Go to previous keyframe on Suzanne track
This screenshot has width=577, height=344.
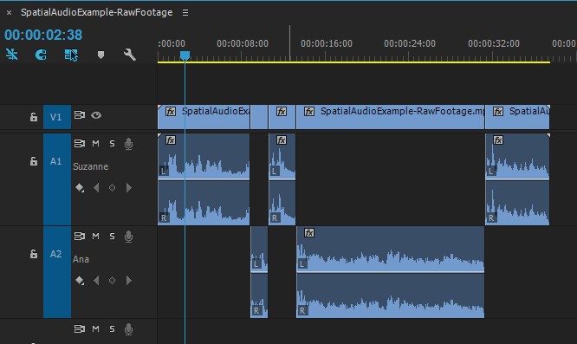coord(96,188)
